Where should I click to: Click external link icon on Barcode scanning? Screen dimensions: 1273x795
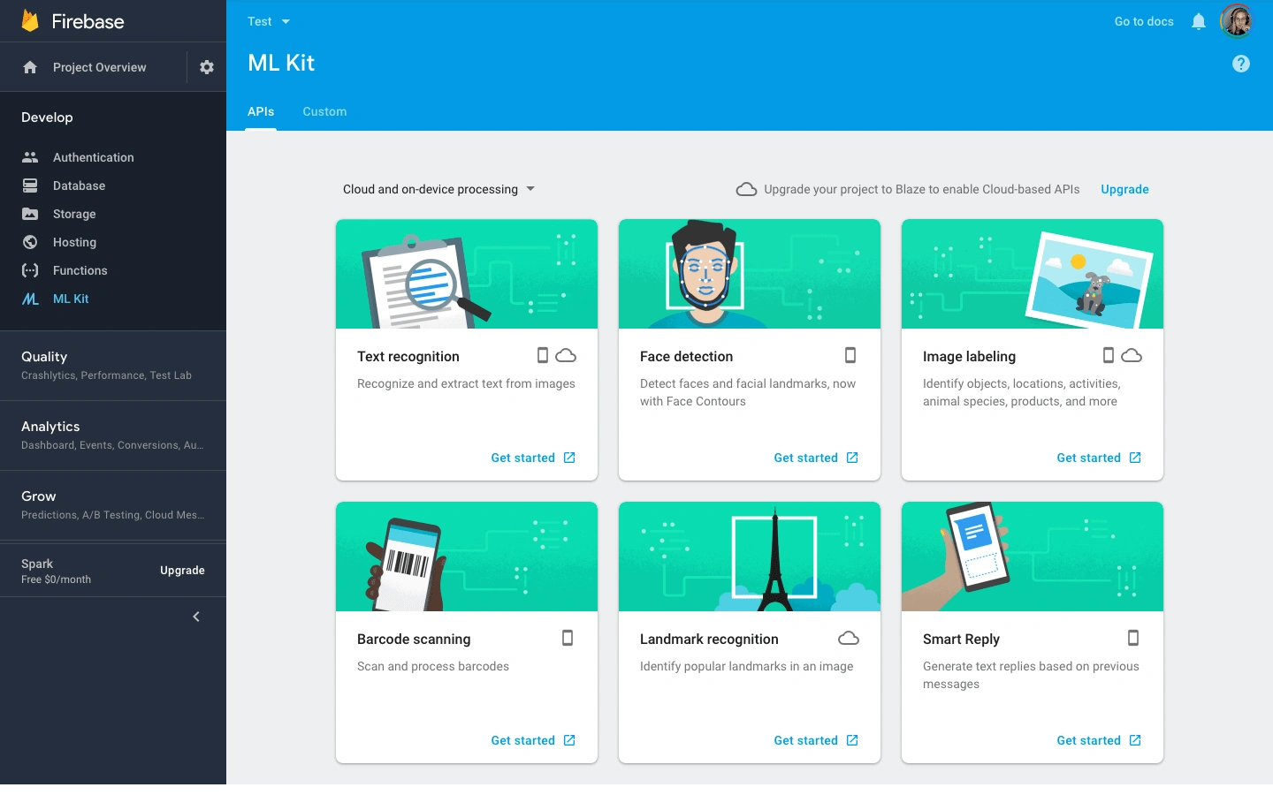569,740
